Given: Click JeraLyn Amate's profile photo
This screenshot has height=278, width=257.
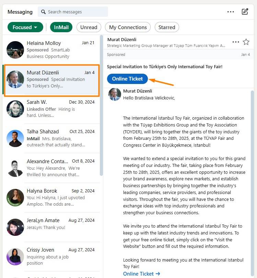Looking at the screenshot, I should click(x=15, y=227).
